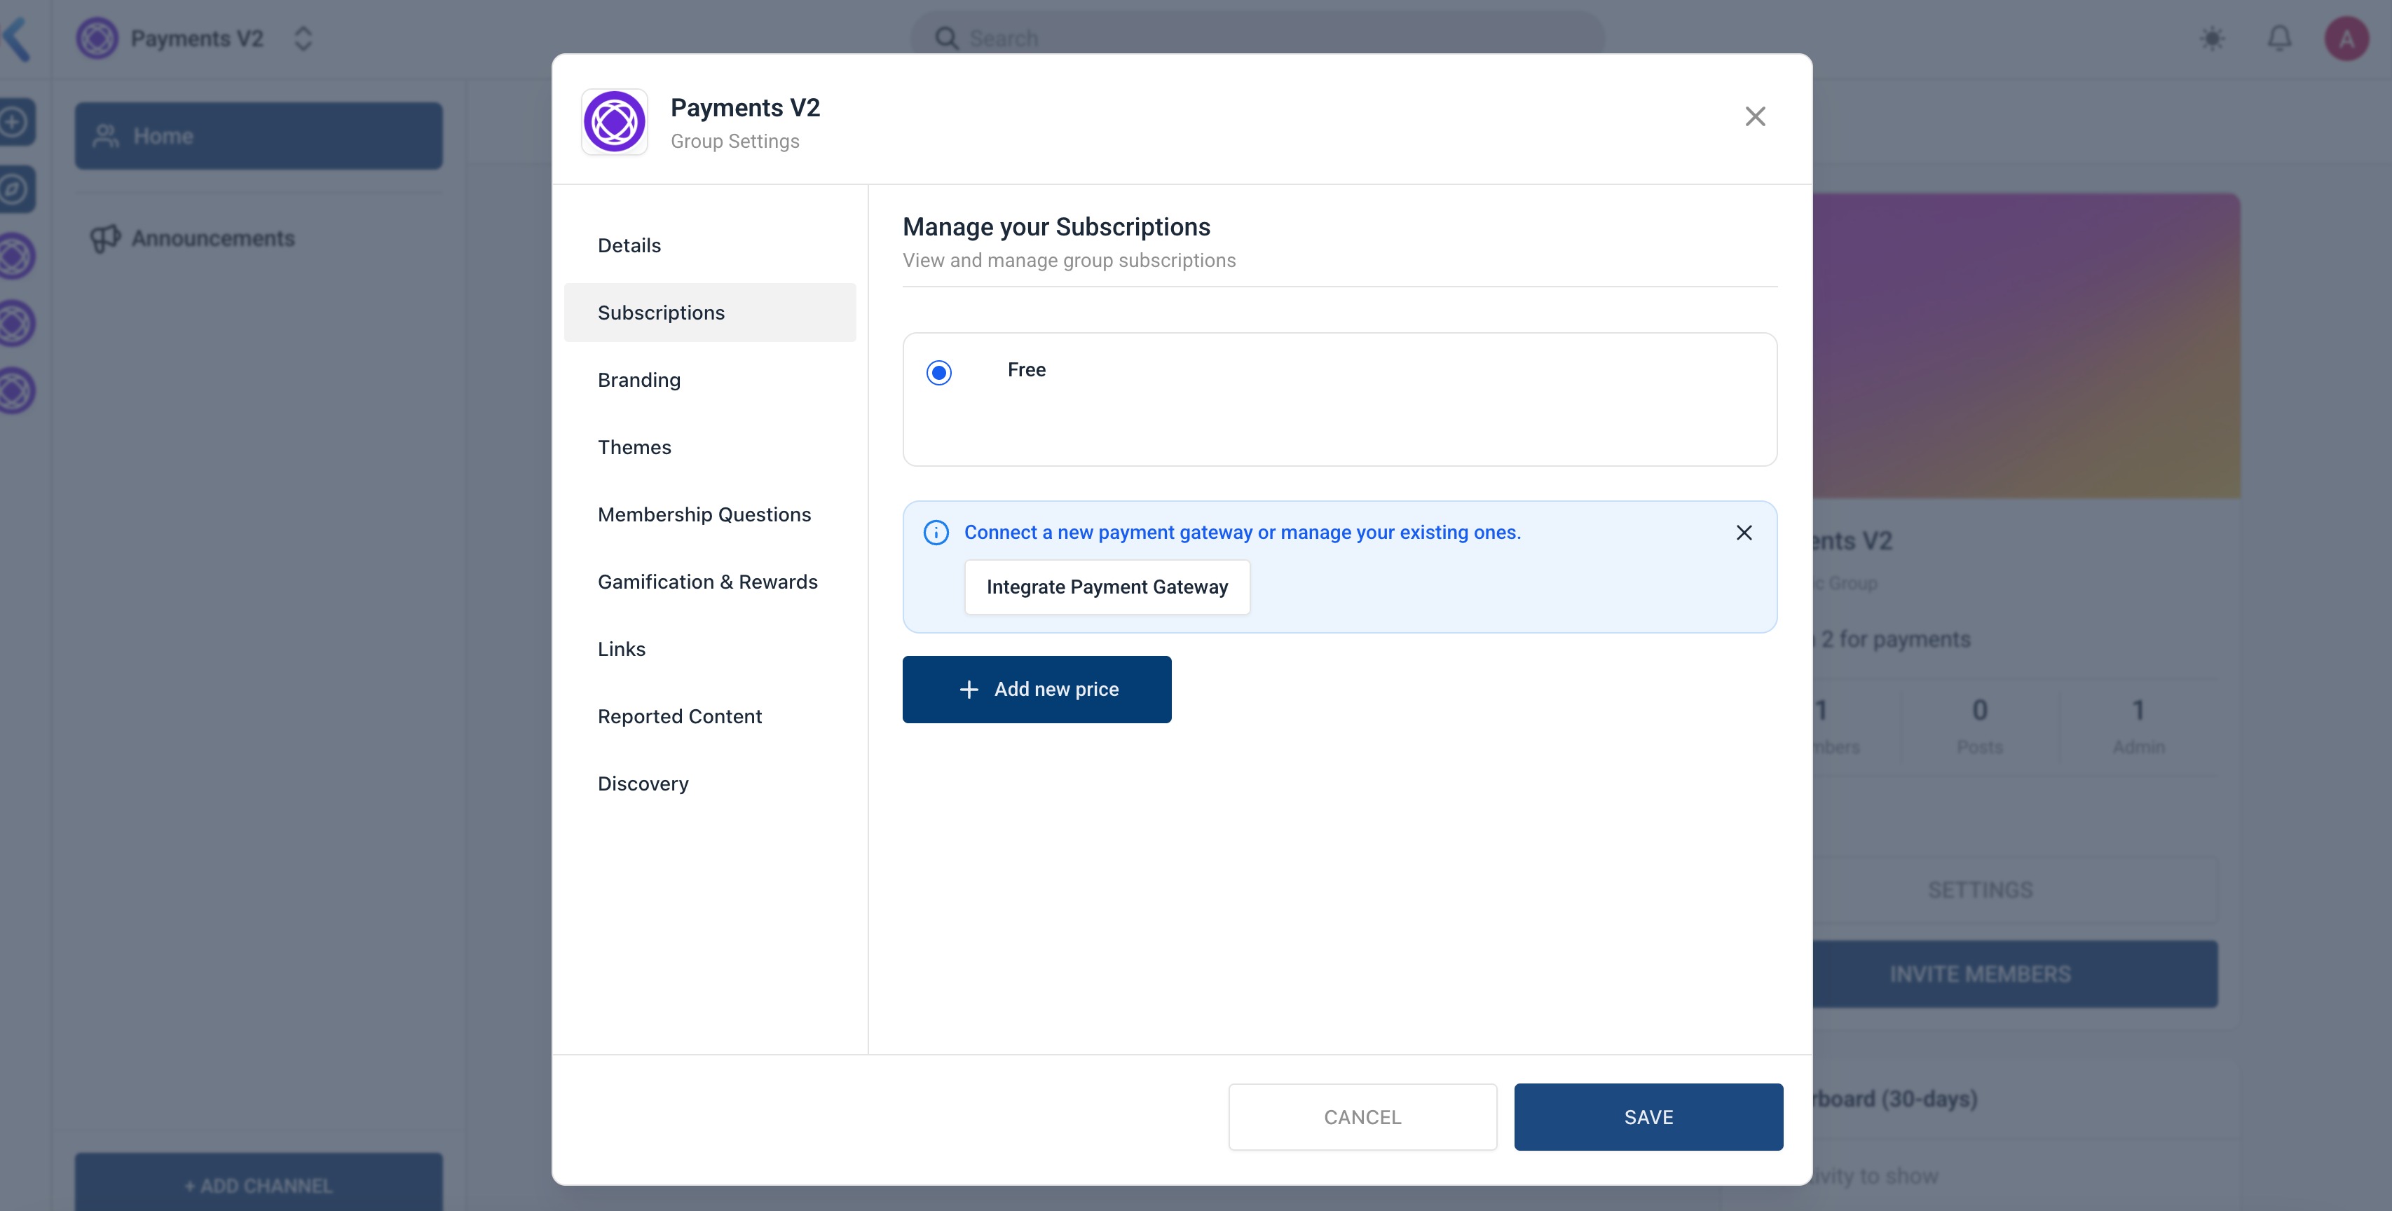Open the Branding settings tab
Image resolution: width=2392 pixels, height=1211 pixels.
tap(639, 380)
